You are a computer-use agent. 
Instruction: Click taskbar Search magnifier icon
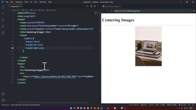tap(74, 108)
